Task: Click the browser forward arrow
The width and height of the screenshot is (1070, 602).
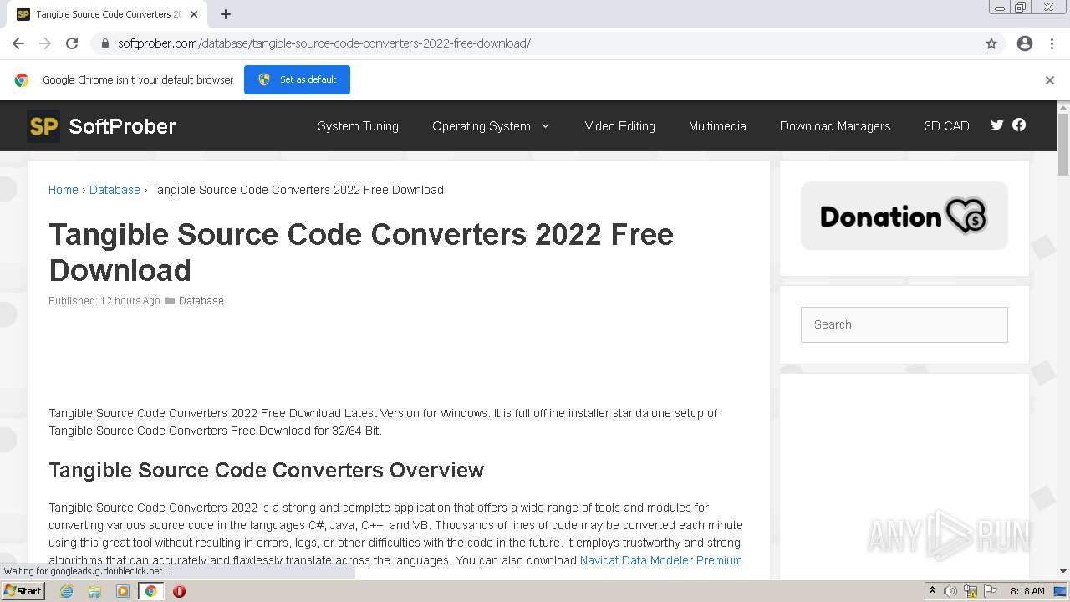Action: [45, 43]
